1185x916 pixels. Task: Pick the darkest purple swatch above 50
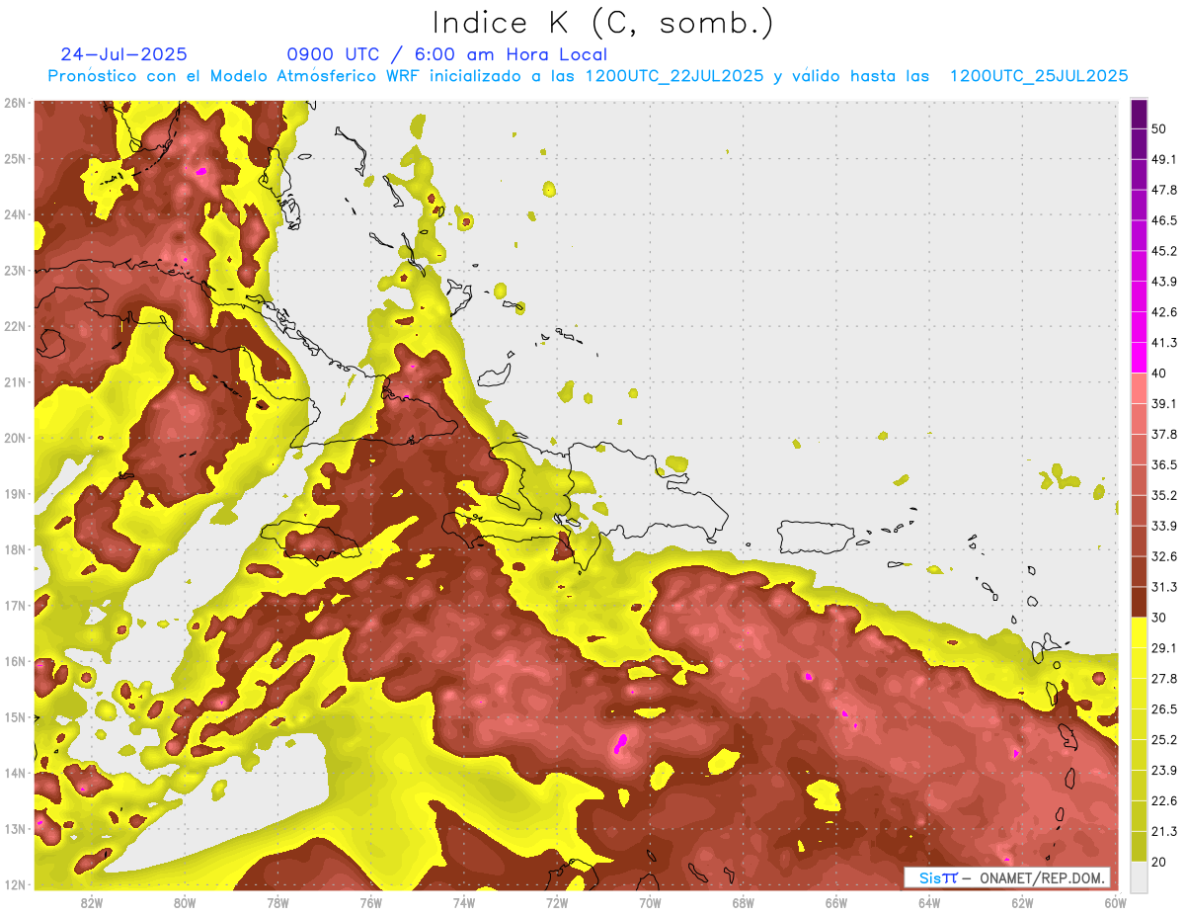pos(1139,115)
